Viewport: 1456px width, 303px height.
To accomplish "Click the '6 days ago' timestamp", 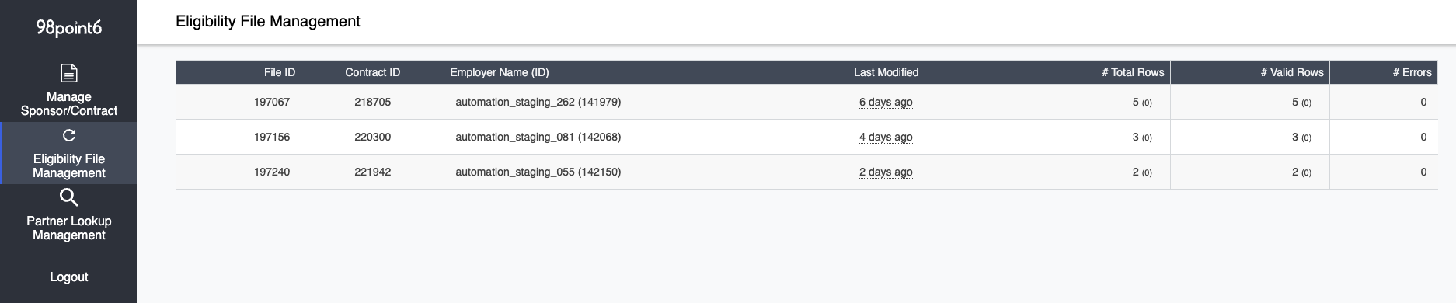I will click(x=886, y=102).
